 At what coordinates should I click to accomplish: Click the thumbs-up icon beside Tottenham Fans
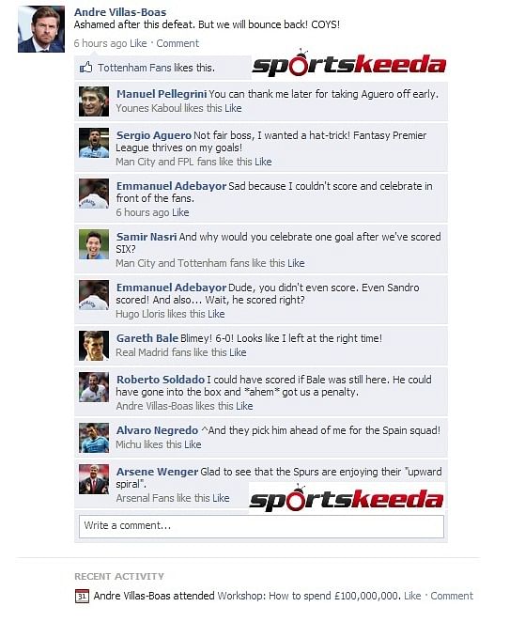click(x=86, y=68)
